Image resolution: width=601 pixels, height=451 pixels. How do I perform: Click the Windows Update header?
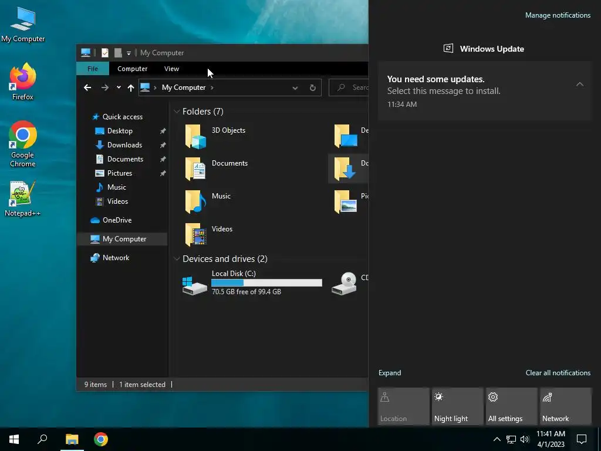pyautogui.click(x=484, y=49)
